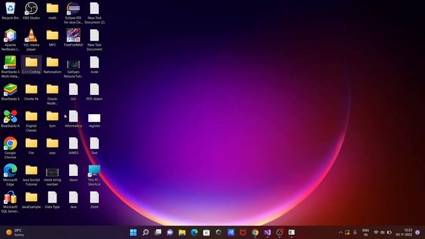Select the Oracle Node folder
Screen dimensions: 425x239
coord(52,94)
